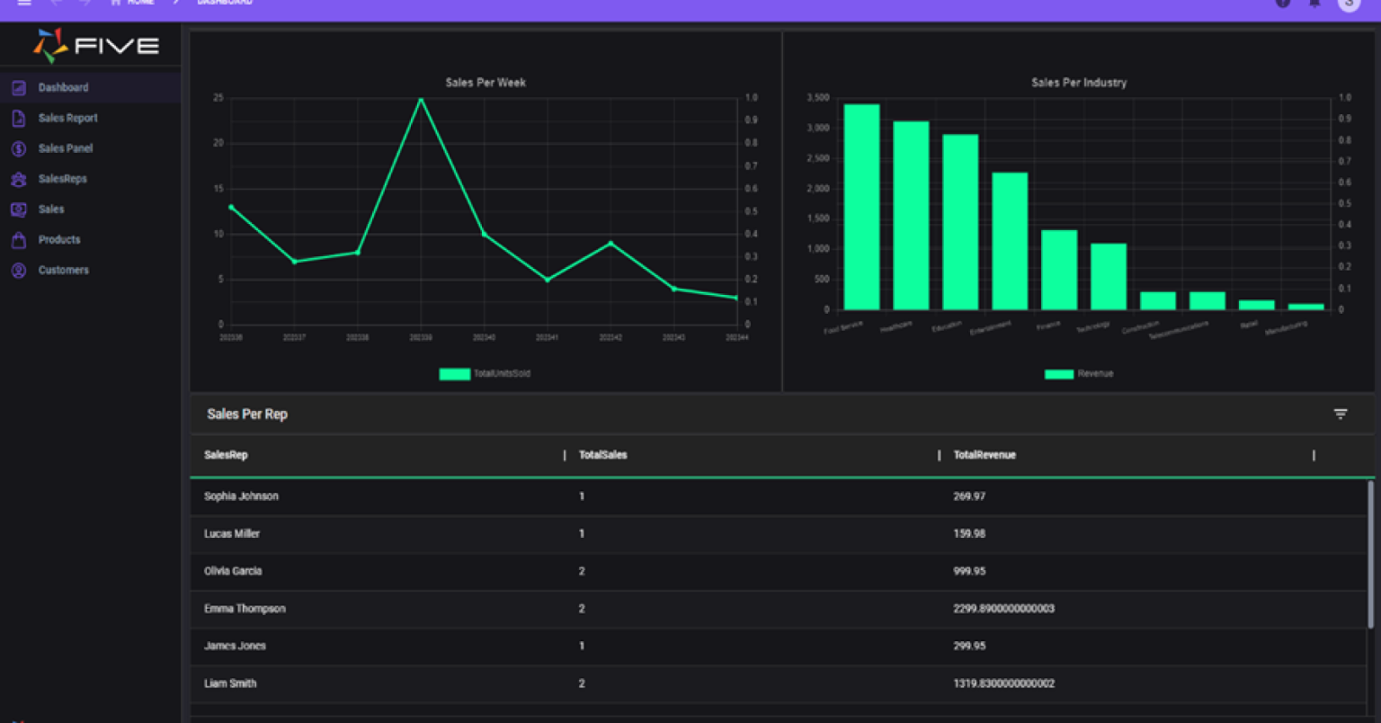
Task: Open Customers using the person icon
Action: coord(18,270)
